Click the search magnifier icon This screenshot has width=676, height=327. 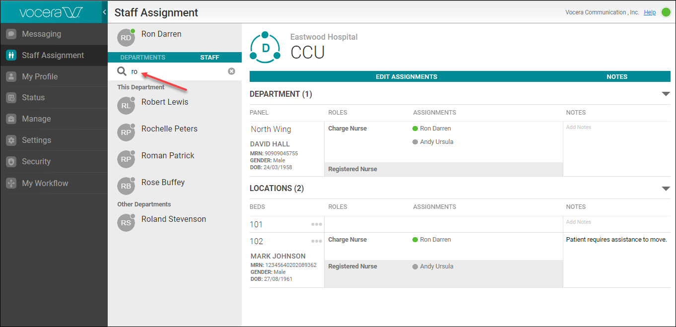(x=122, y=71)
